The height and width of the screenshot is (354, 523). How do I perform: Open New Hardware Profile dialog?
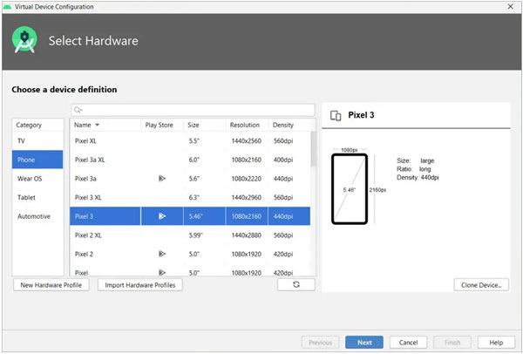[51, 285]
